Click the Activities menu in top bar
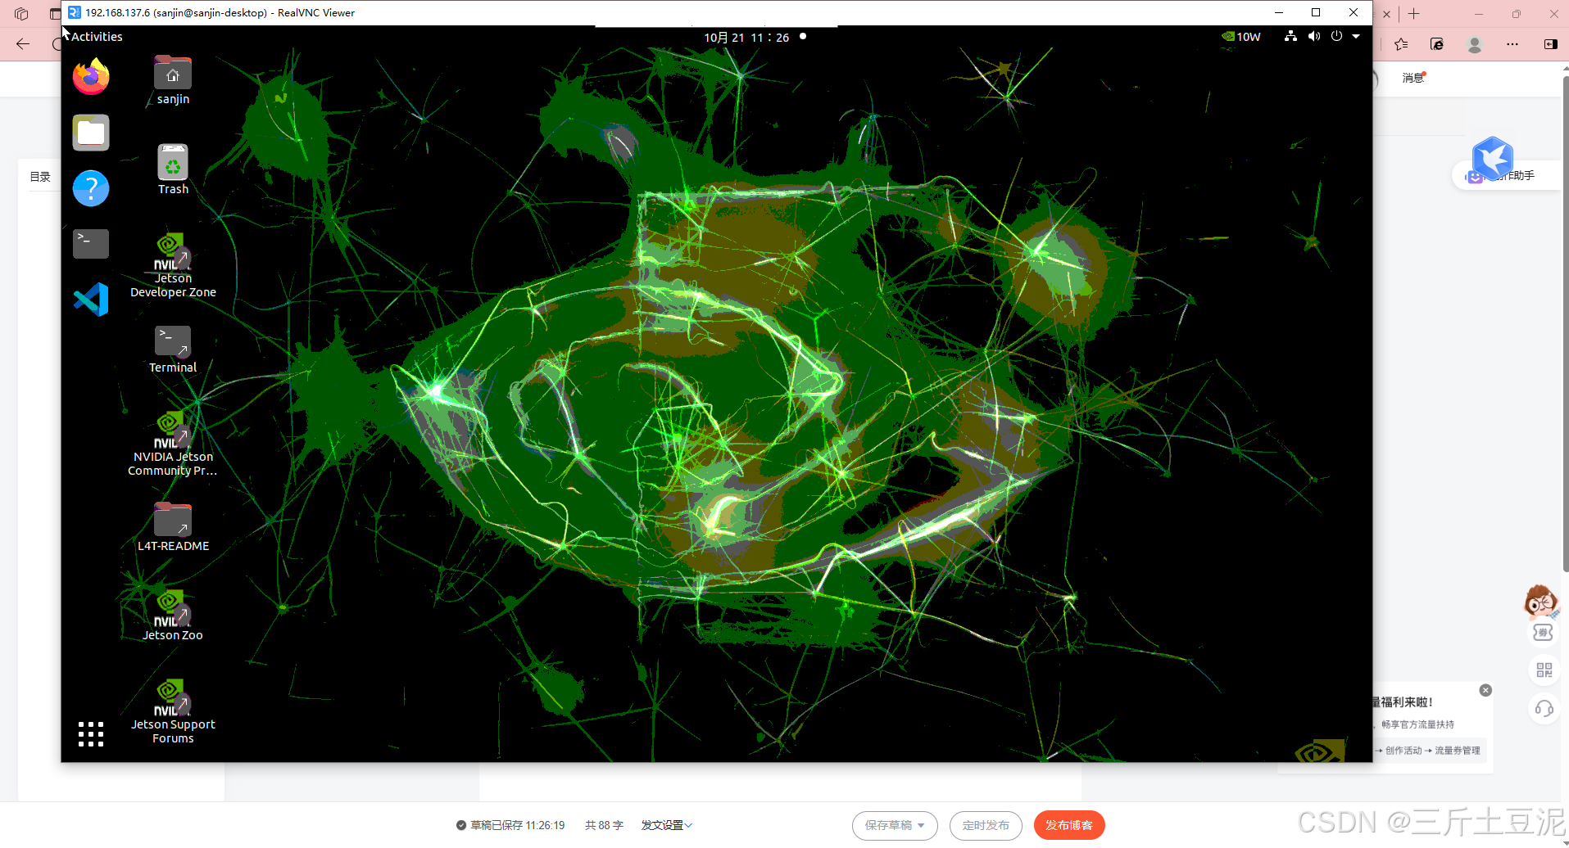 97,37
